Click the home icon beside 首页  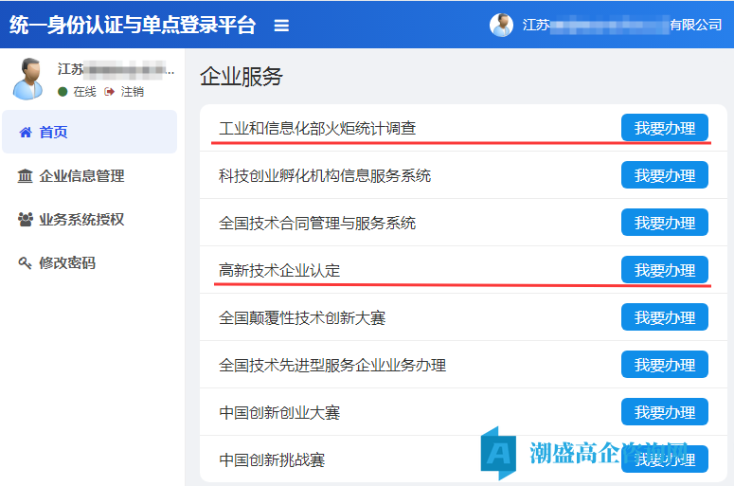point(26,133)
